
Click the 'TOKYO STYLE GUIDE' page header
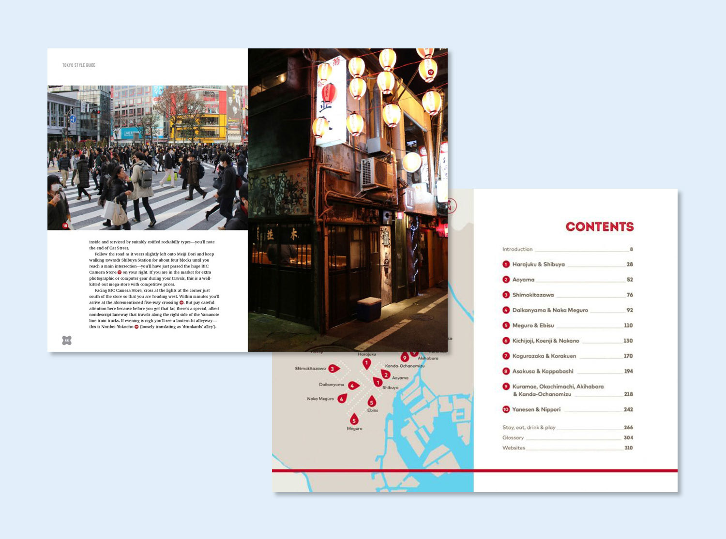(79, 65)
